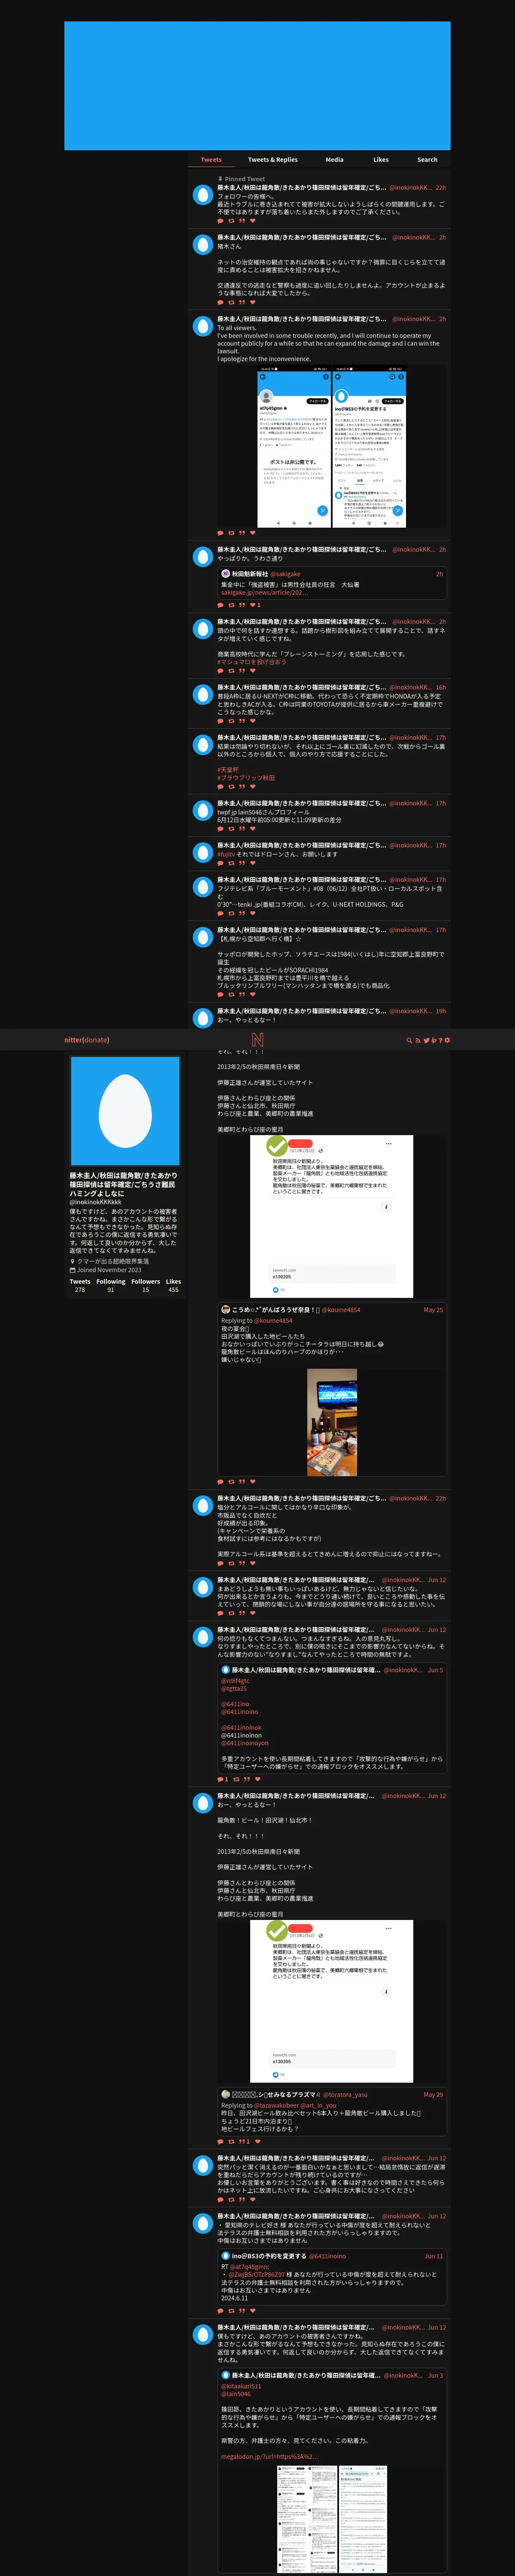Image resolution: width=515 pixels, height=2576 pixels.
Task: Click the #fujitv hashtag
Action: (x=226, y=854)
